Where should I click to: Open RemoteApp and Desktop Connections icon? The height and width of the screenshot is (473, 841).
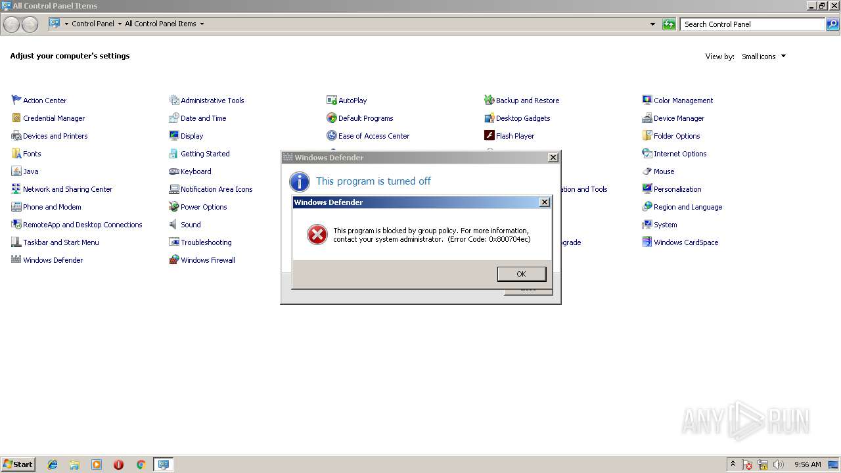[16, 224]
